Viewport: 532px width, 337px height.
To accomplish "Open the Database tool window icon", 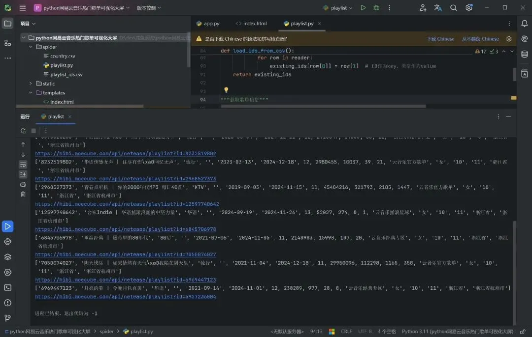I will pyautogui.click(x=525, y=55).
